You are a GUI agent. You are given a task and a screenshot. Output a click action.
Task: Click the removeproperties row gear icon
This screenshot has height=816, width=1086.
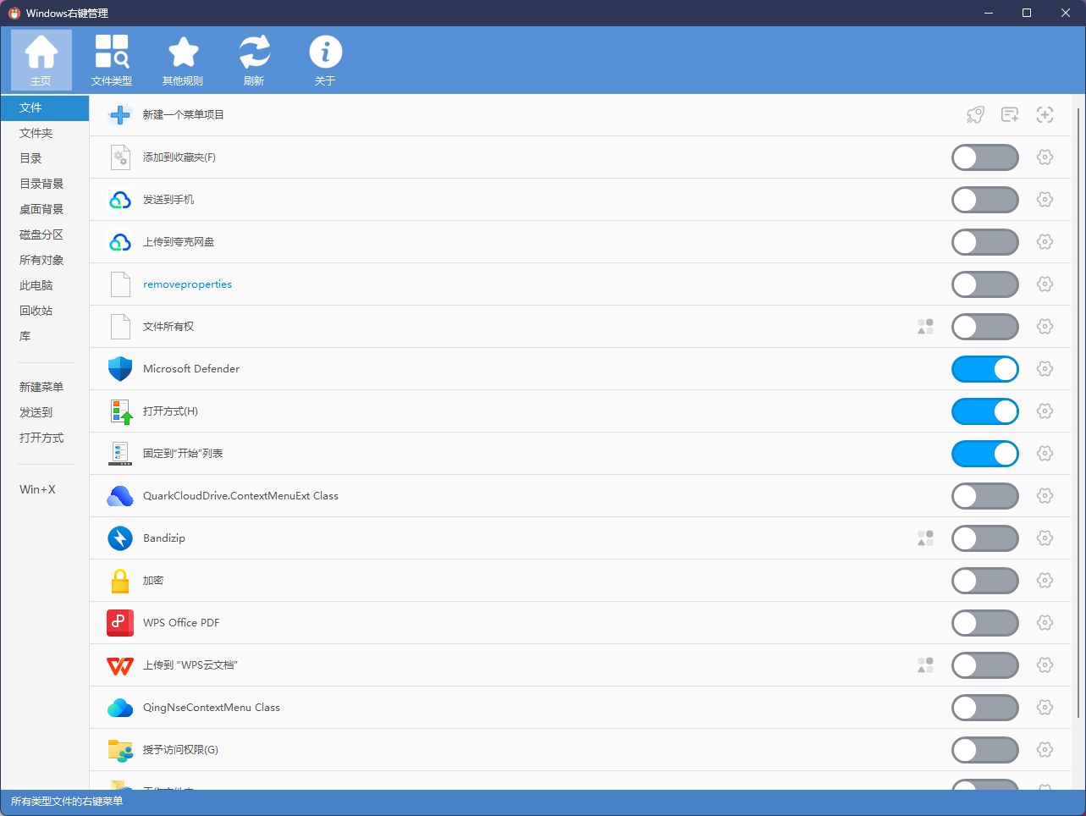tap(1045, 284)
